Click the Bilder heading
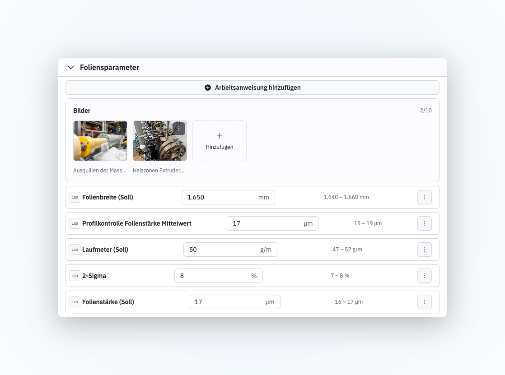The image size is (505, 375). tap(82, 111)
